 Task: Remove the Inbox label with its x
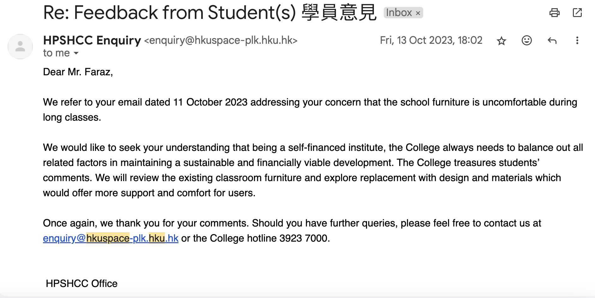[418, 13]
